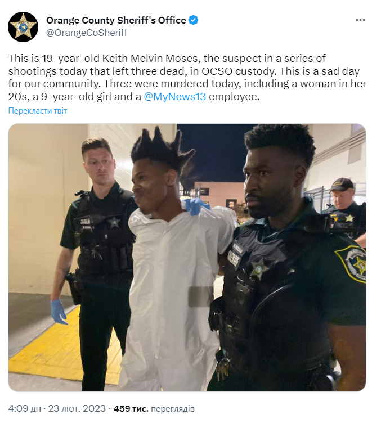
Task: Click the deputy's shoulder patch in the photo
Action: tap(352, 264)
